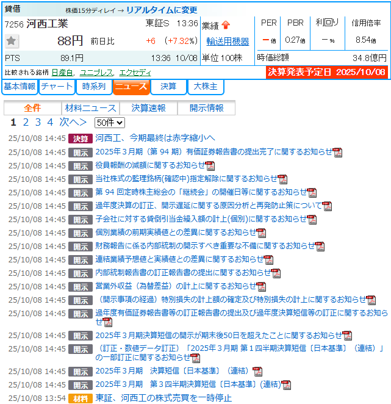Go to page 3 of news list
Screen dimensions: 391x404
[x=38, y=123]
